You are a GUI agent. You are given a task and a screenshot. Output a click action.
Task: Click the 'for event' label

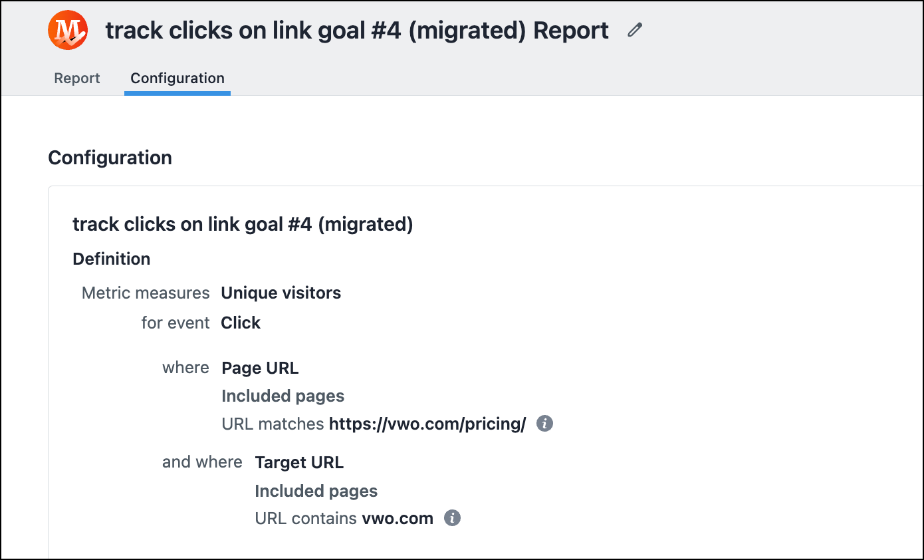click(x=175, y=323)
